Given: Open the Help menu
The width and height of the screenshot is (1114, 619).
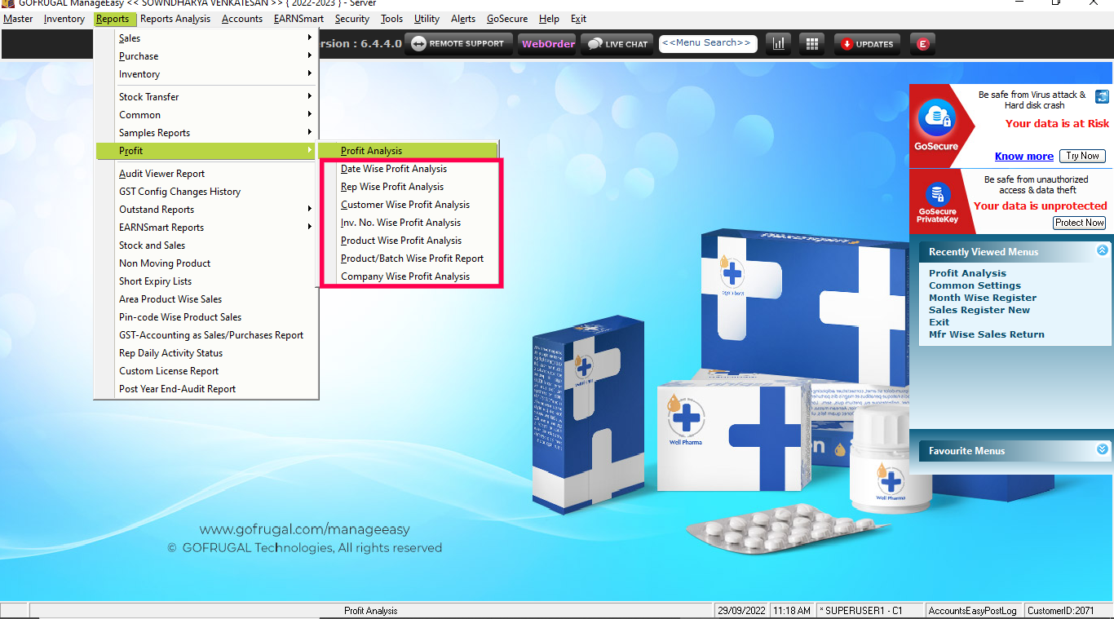Looking at the screenshot, I should click(550, 19).
